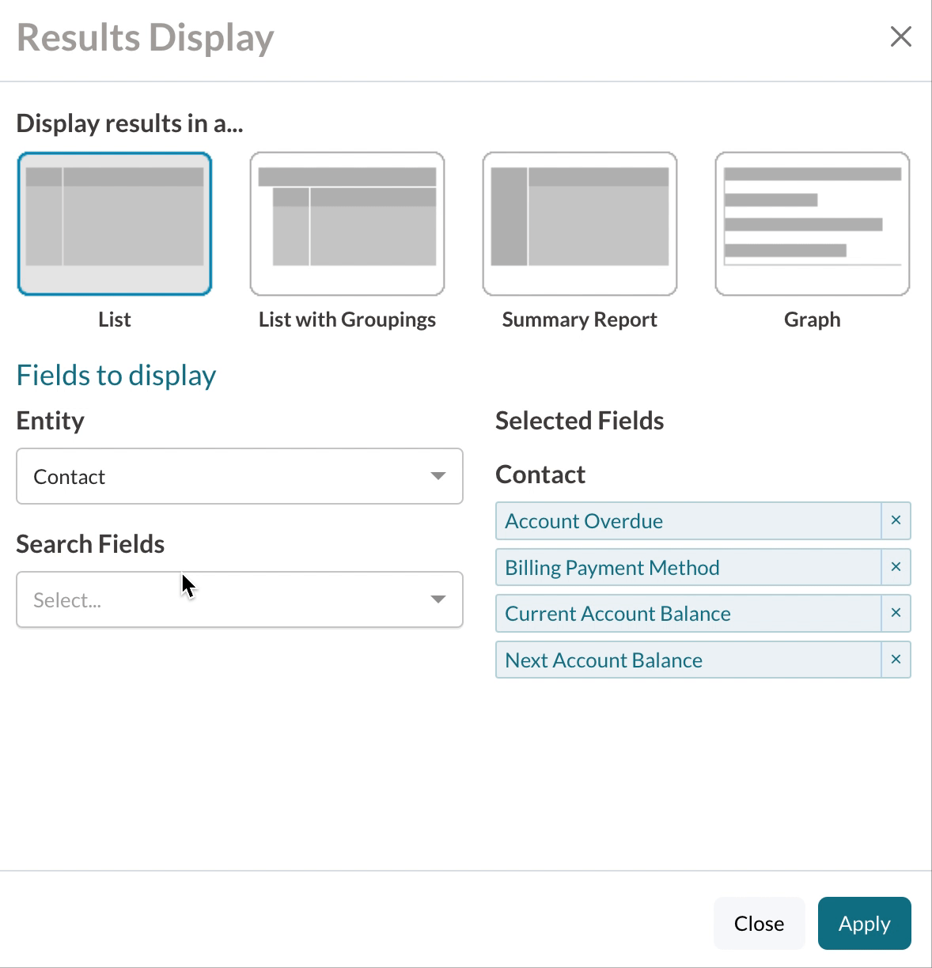The height and width of the screenshot is (968, 932).
Task: Choose the List with Groupings layout icon
Action: point(347,224)
